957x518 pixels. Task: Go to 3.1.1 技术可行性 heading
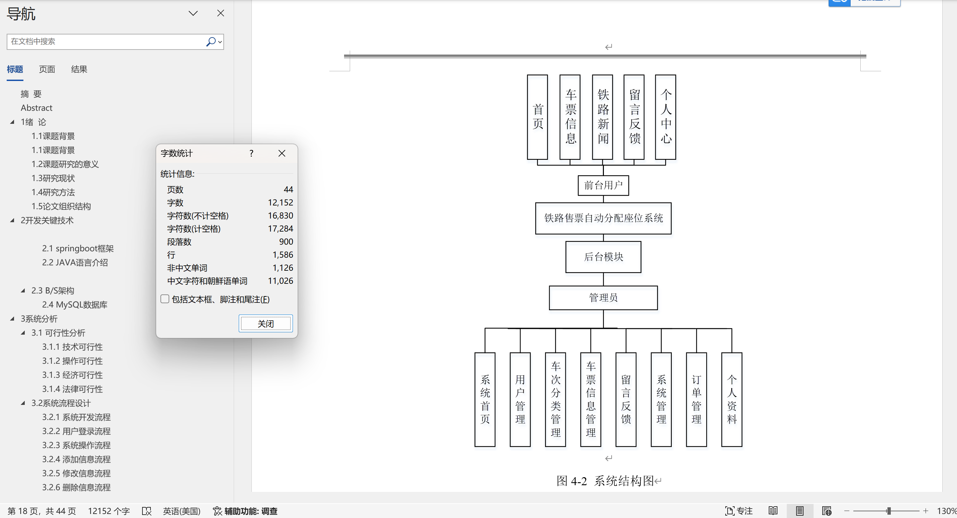tap(72, 347)
